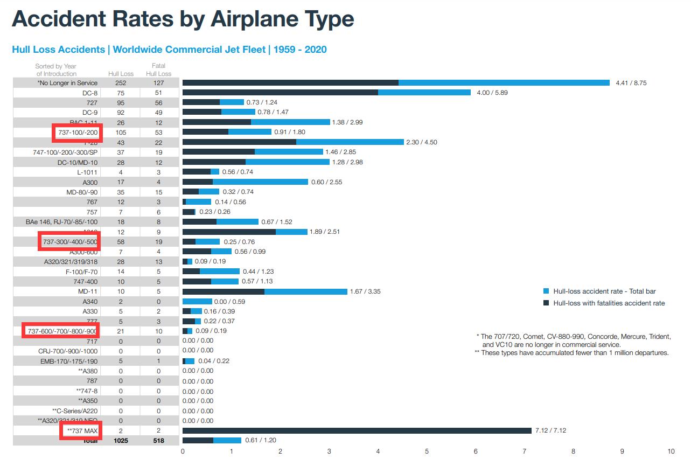This screenshot has width=691, height=459.
Task: Click the Hull-loss with fatalities legend text
Action: tap(609, 303)
